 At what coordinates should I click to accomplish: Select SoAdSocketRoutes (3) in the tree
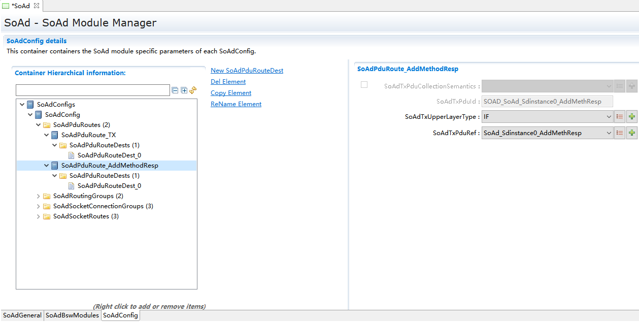[86, 216]
